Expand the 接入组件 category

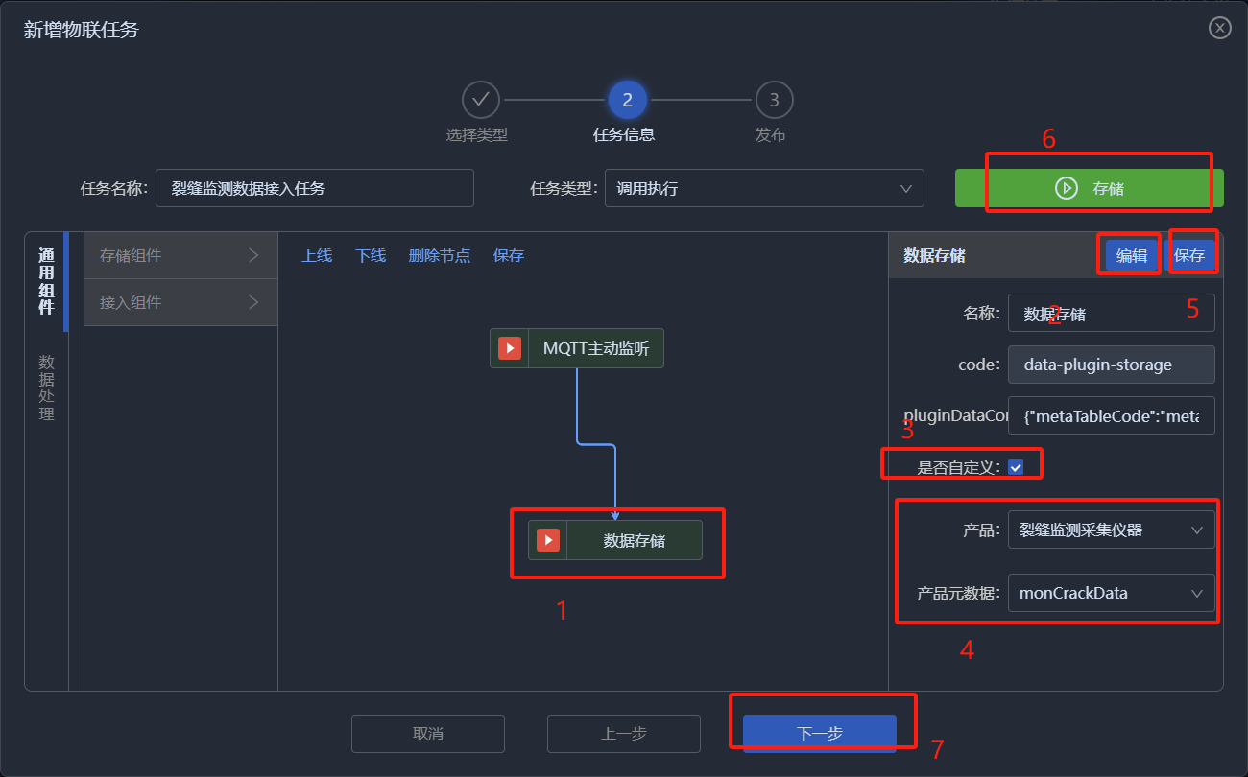pos(180,302)
